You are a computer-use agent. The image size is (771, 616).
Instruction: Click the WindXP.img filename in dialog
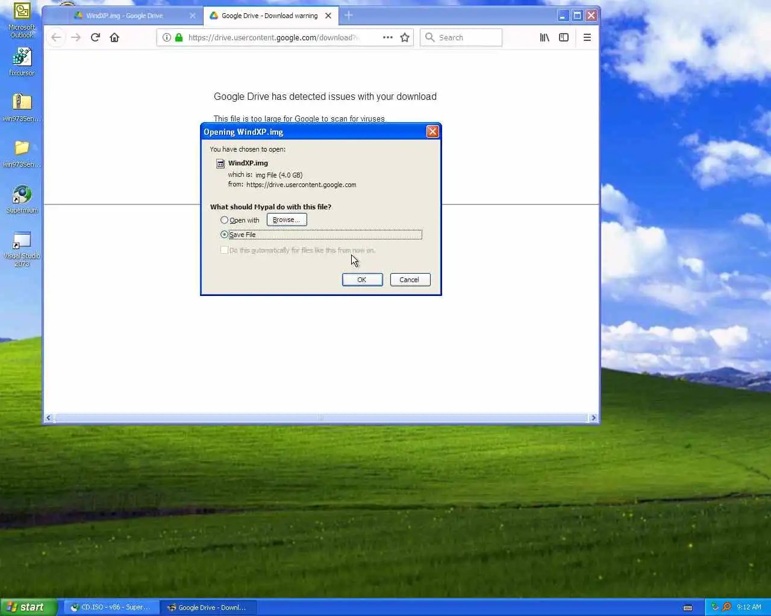[248, 163]
